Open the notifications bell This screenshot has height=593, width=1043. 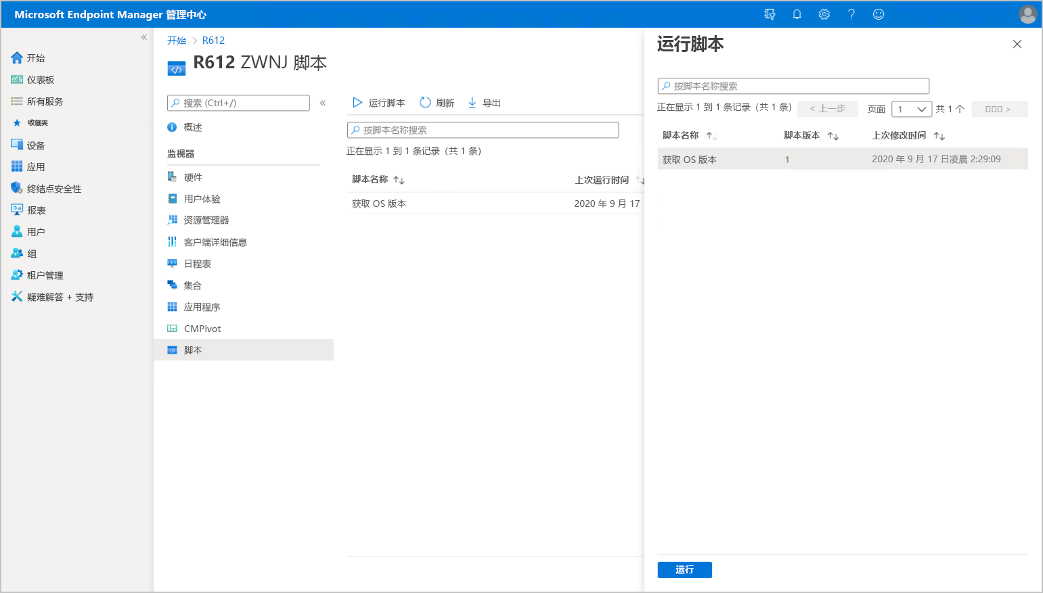797,14
